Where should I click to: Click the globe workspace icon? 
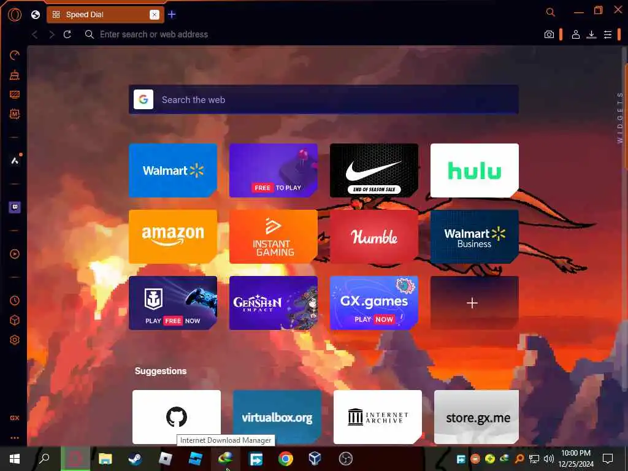(36, 15)
